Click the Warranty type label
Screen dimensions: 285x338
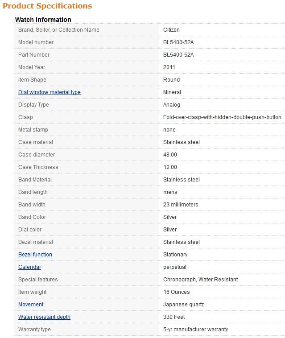(x=34, y=330)
